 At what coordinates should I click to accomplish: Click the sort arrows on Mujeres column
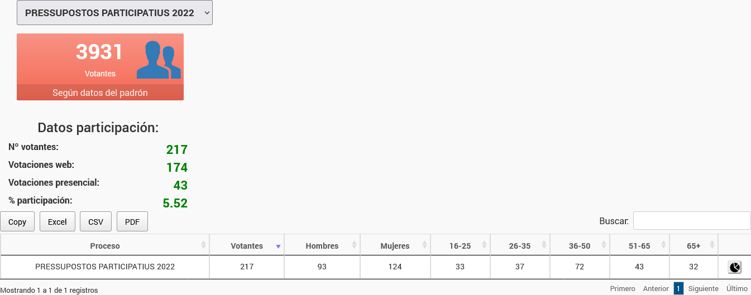pyautogui.click(x=425, y=245)
